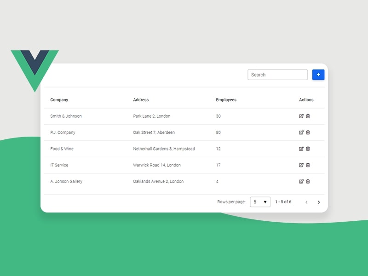368x276 pixels.
Task: Click employee count 17
Action: click(218, 165)
